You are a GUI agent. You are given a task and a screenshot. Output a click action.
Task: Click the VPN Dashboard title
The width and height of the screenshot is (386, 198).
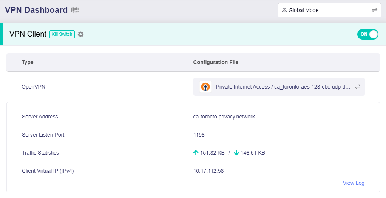(36, 10)
